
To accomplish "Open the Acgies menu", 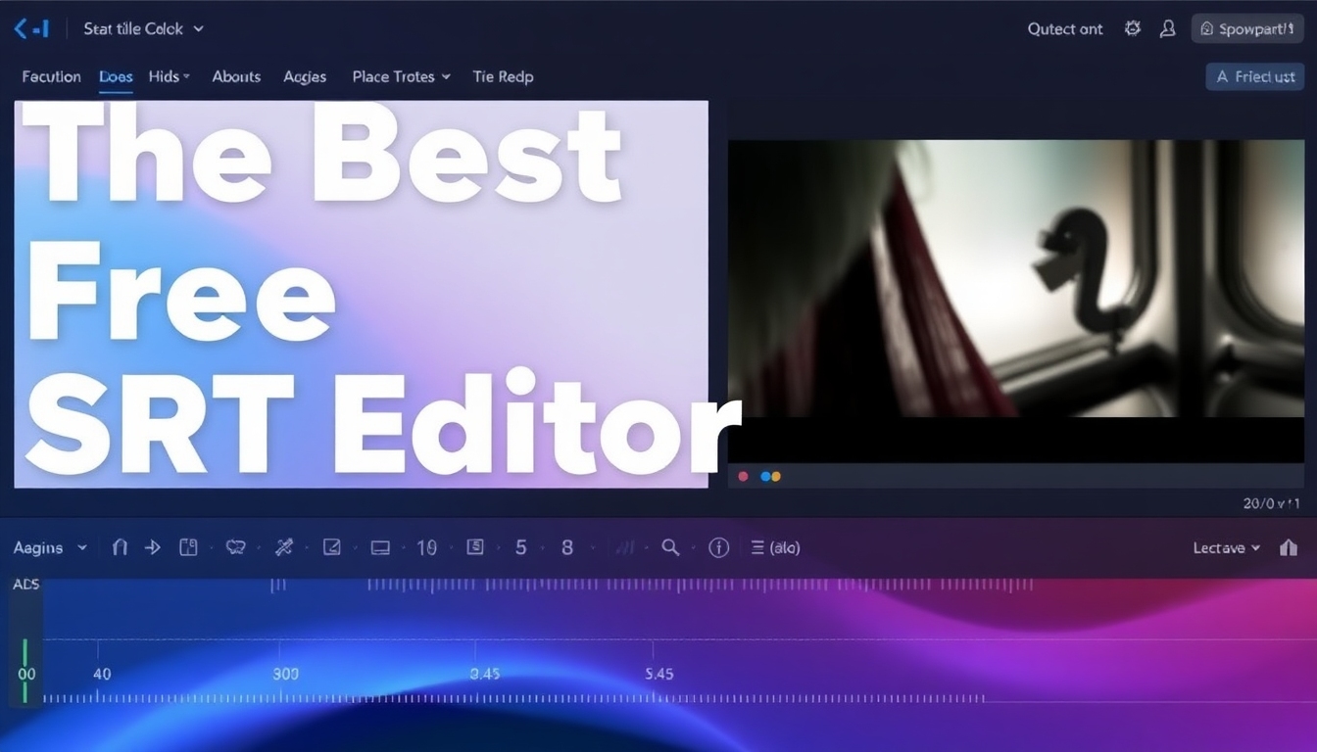I will tap(305, 76).
